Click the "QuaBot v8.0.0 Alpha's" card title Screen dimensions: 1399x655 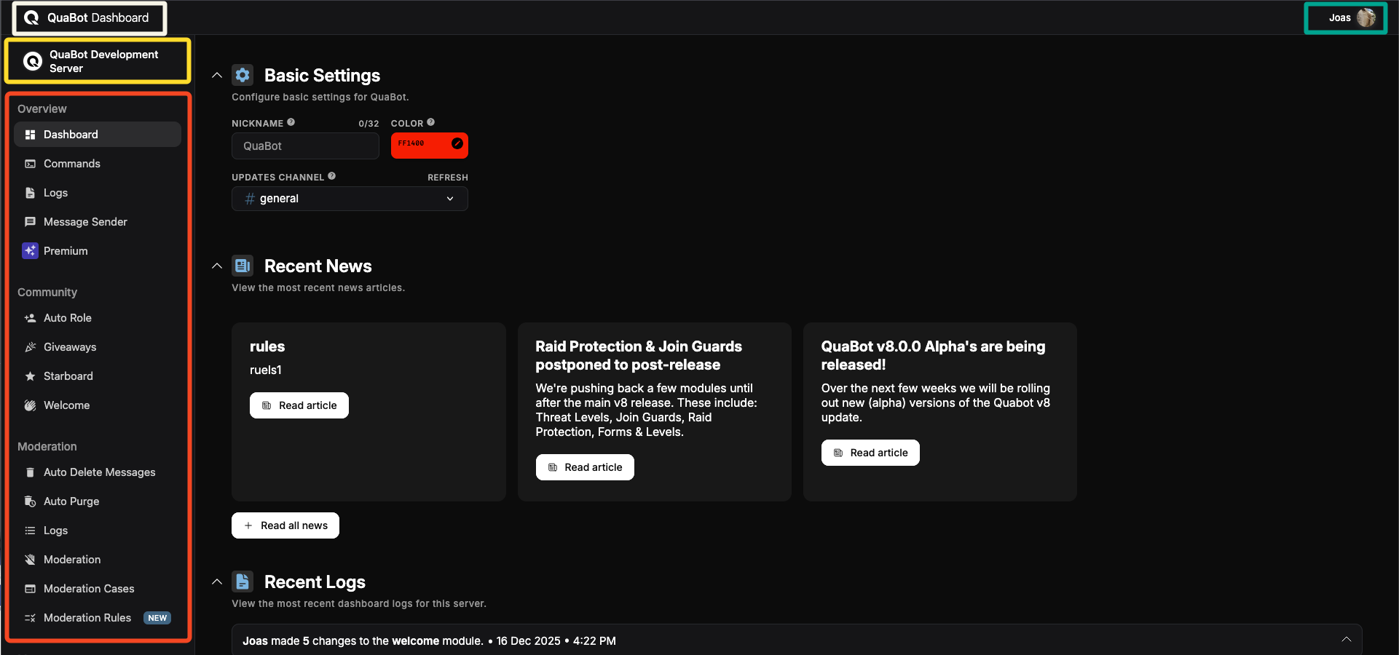pos(933,356)
